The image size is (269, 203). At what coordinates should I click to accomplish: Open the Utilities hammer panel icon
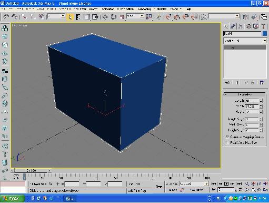(264, 26)
